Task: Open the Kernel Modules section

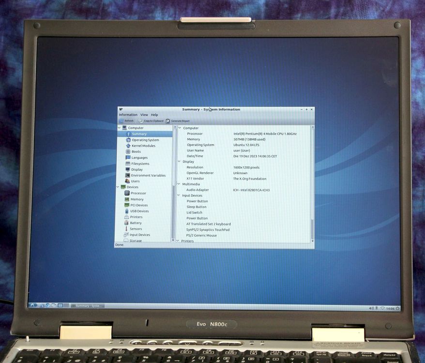Action: (x=143, y=145)
